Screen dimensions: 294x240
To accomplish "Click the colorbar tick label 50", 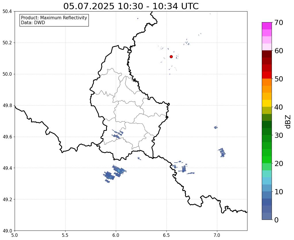I will [x=279, y=79].
